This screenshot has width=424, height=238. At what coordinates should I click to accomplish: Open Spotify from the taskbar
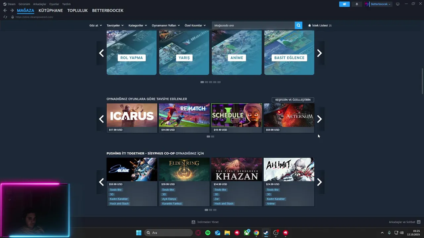click(208, 233)
